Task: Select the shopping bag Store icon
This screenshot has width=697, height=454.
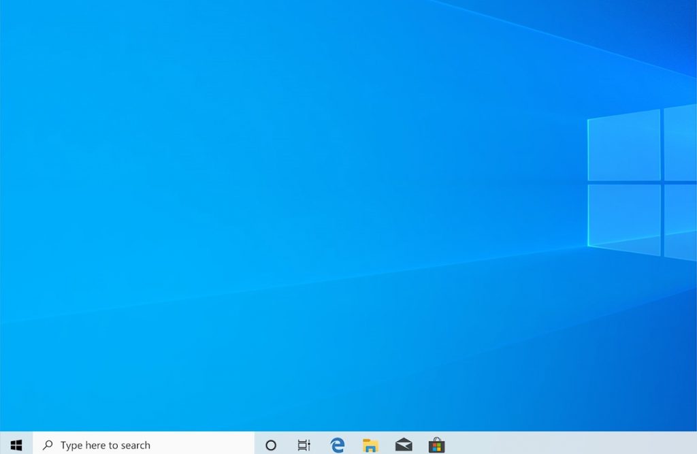Action: [436, 444]
